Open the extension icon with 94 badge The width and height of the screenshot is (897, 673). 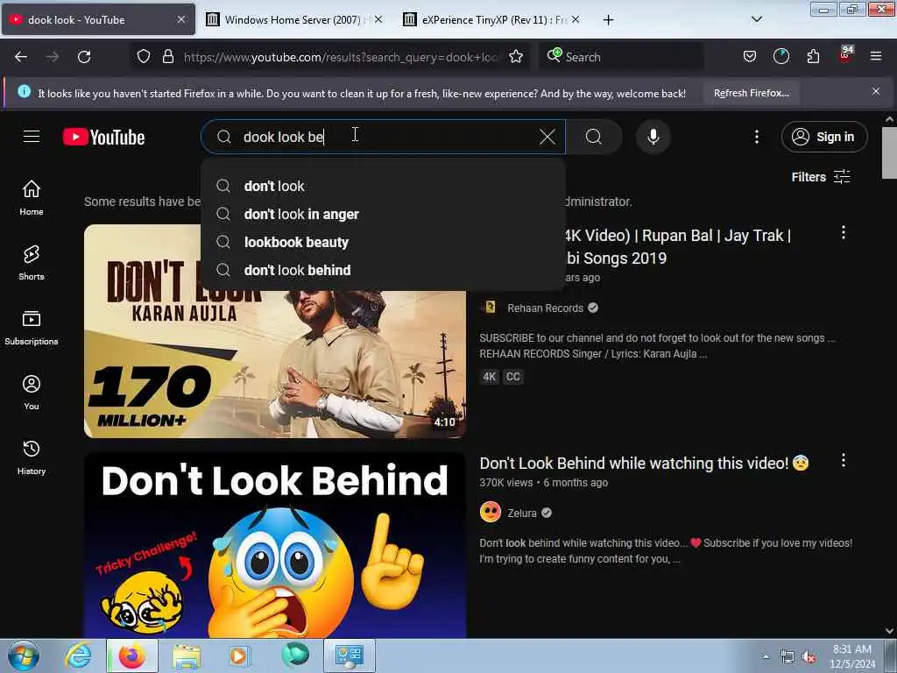click(x=845, y=55)
